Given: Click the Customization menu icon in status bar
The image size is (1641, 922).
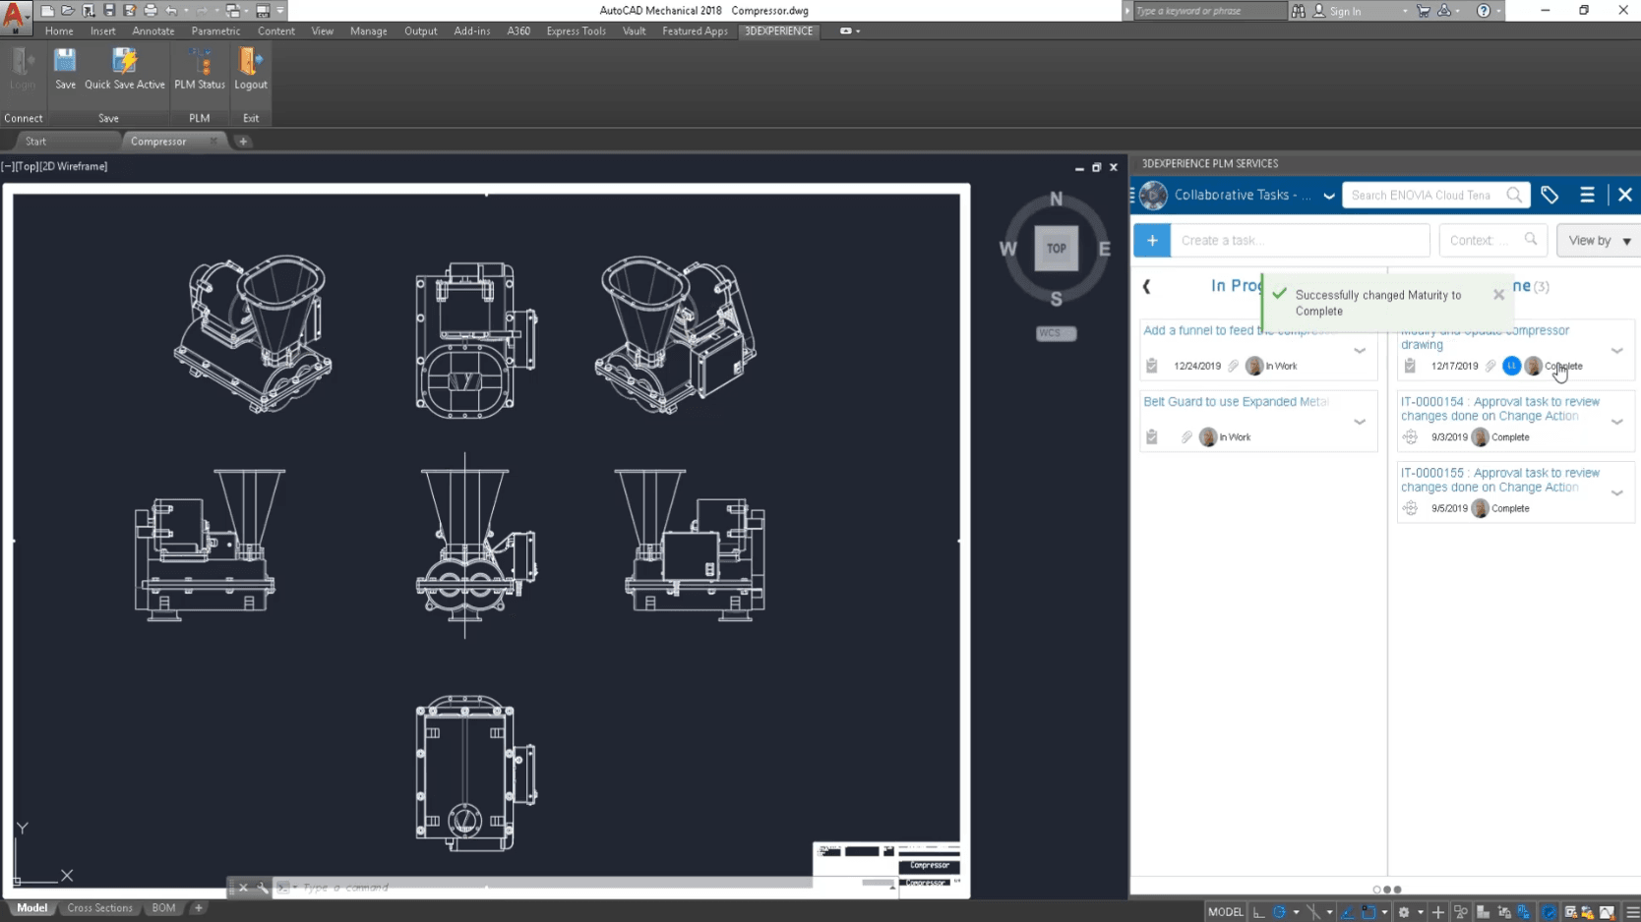Looking at the screenshot, I should [1632, 912].
